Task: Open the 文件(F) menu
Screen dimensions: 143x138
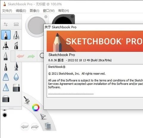Action: [x=7, y=11]
